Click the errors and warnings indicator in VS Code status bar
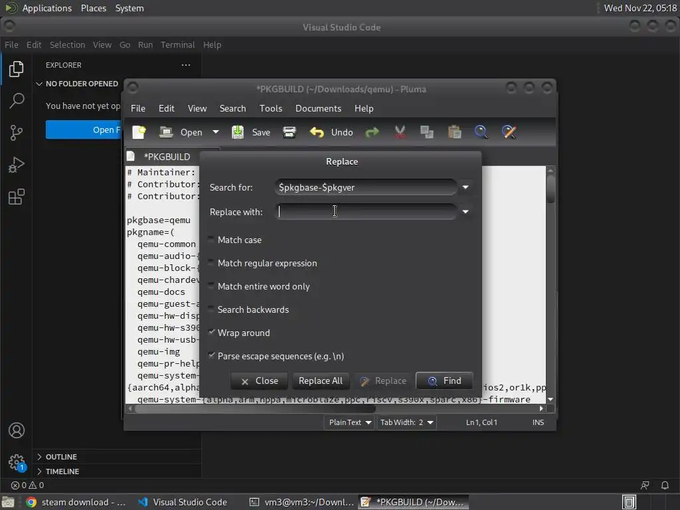The image size is (680, 510). 27,485
